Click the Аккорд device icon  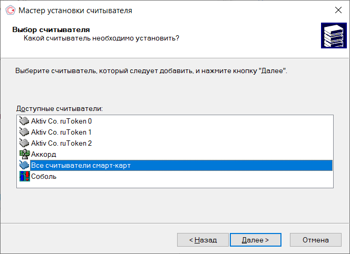[x=24, y=154]
